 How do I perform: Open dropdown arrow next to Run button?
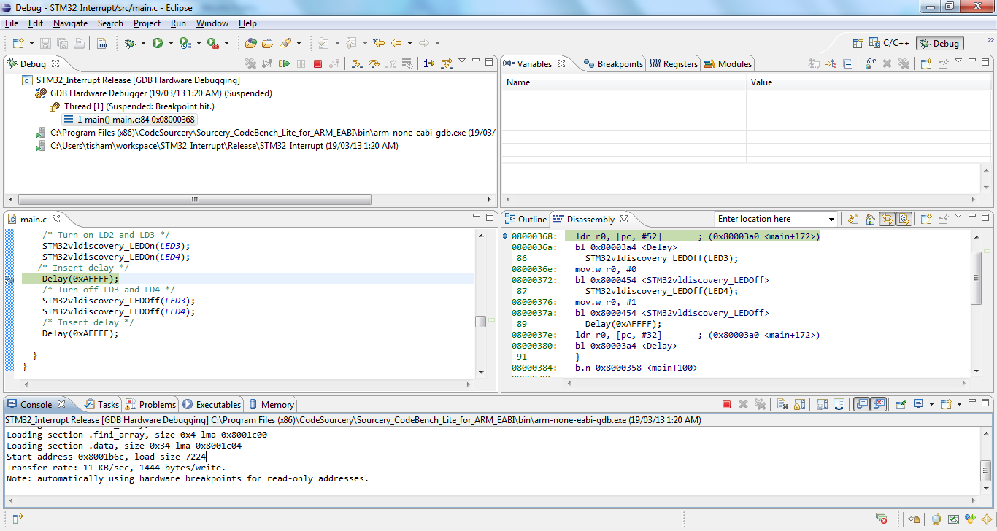[x=171, y=43]
